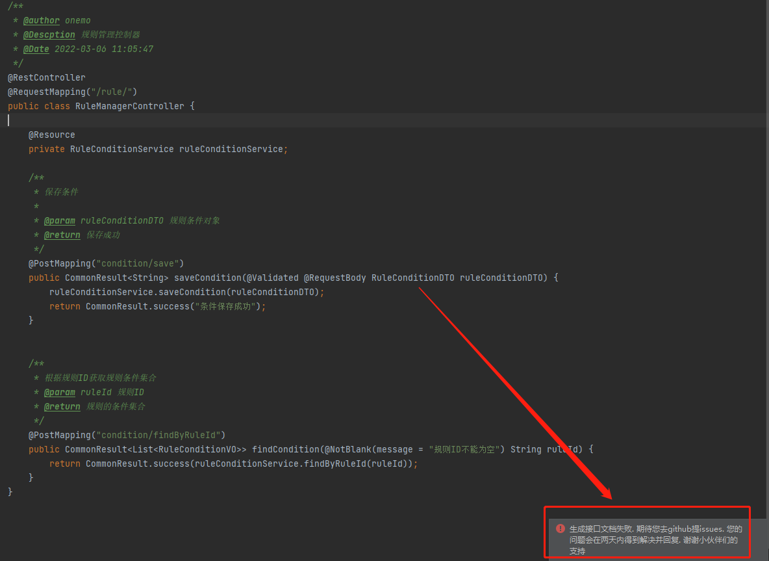The height and width of the screenshot is (561, 769).
Task: Click the @Validated annotation in saveCondition parameters
Action: point(273,278)
